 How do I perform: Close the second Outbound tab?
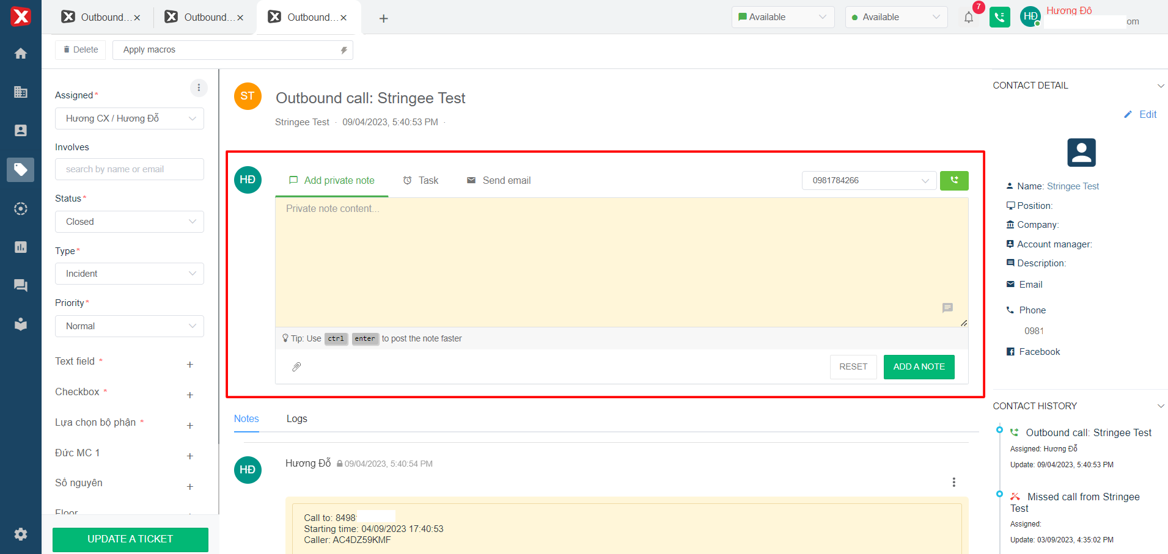[x=240, y=18]
